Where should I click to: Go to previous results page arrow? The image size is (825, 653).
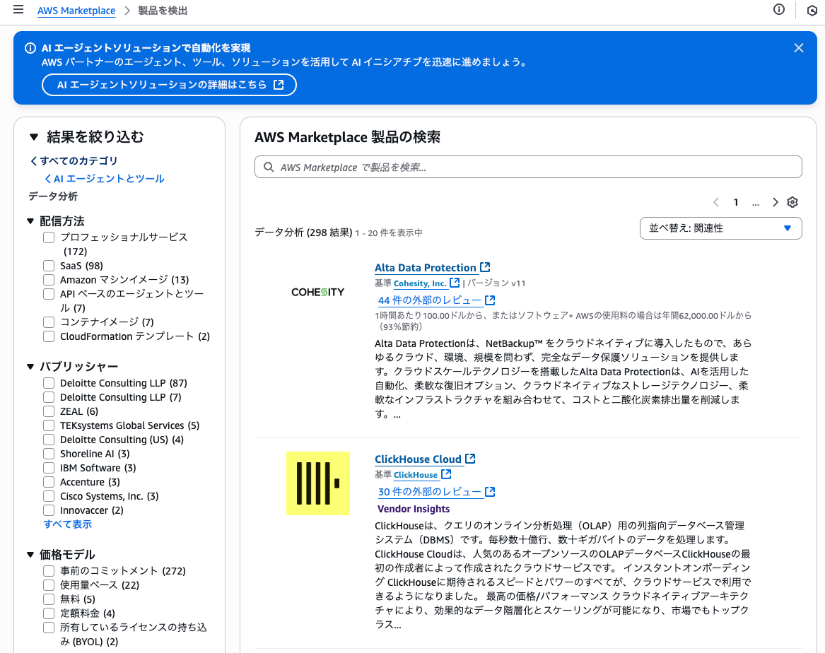click(x=716, y=202)
